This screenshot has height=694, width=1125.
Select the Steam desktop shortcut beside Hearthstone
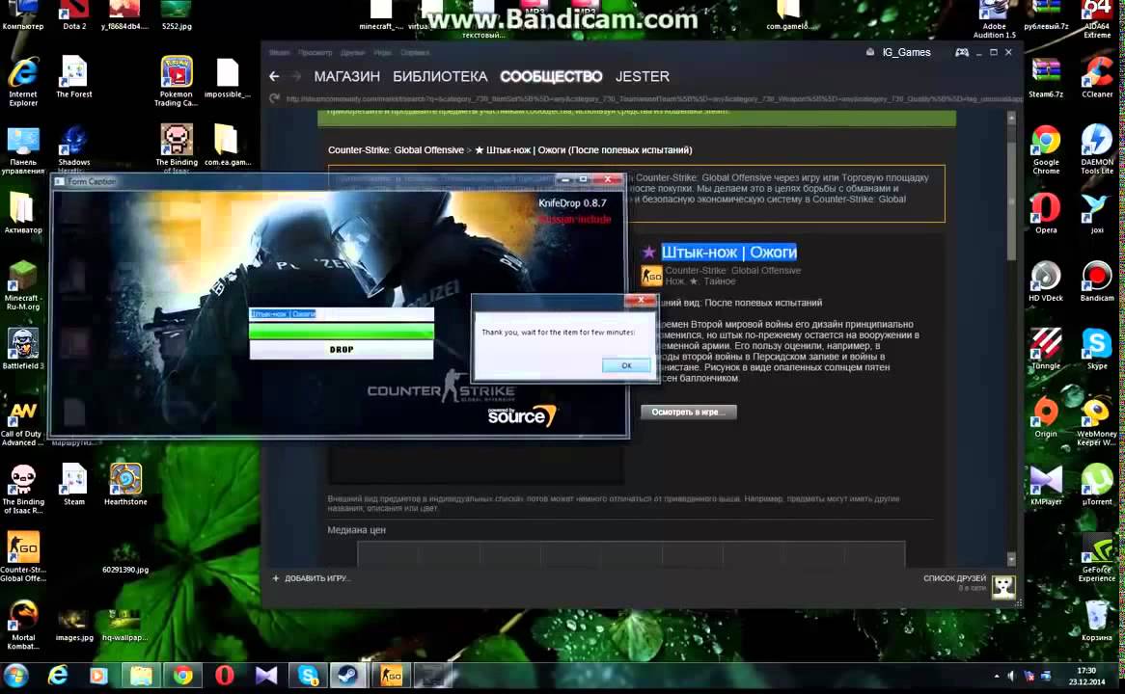(x=74, y=485)
